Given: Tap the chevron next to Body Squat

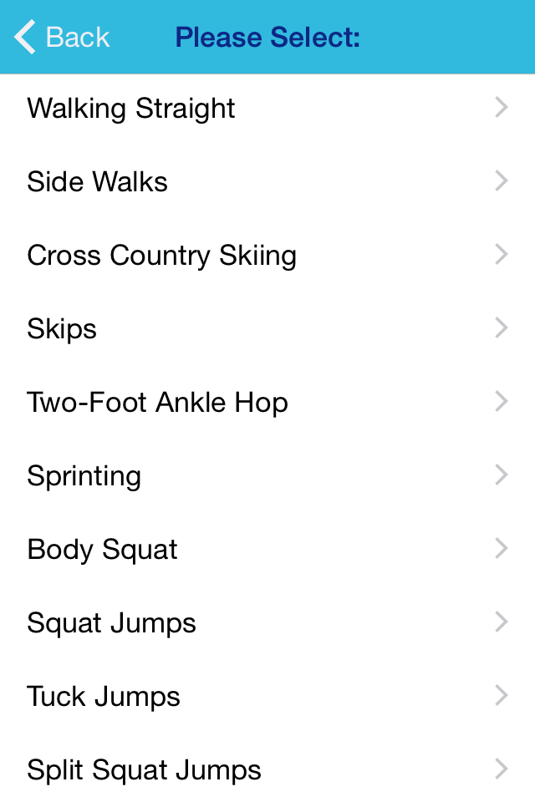Looking at the screenshot, I should [502, 549].
